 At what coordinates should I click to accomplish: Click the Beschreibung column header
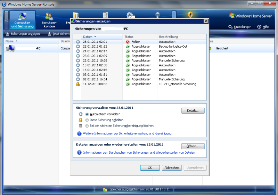tap(182, 37)
